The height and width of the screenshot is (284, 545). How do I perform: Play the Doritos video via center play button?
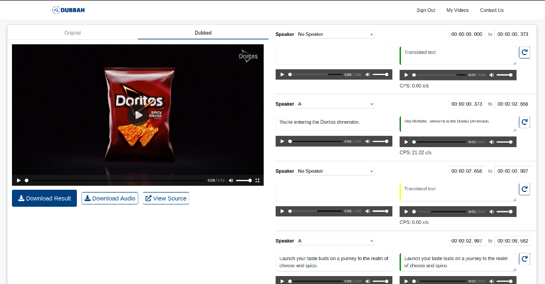[138, 115]
